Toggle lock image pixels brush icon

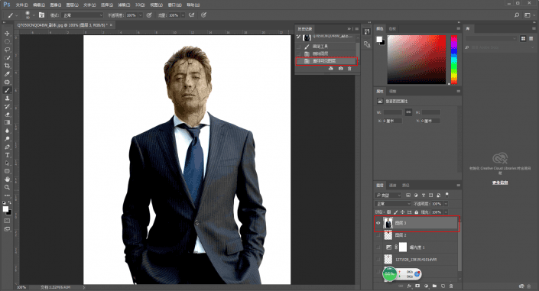click(396, 212)
